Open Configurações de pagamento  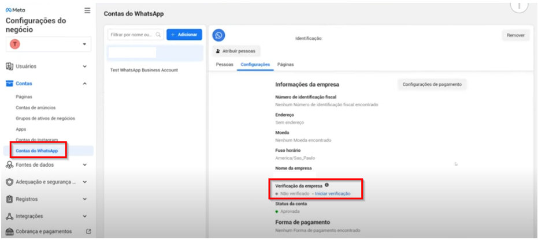432,84
